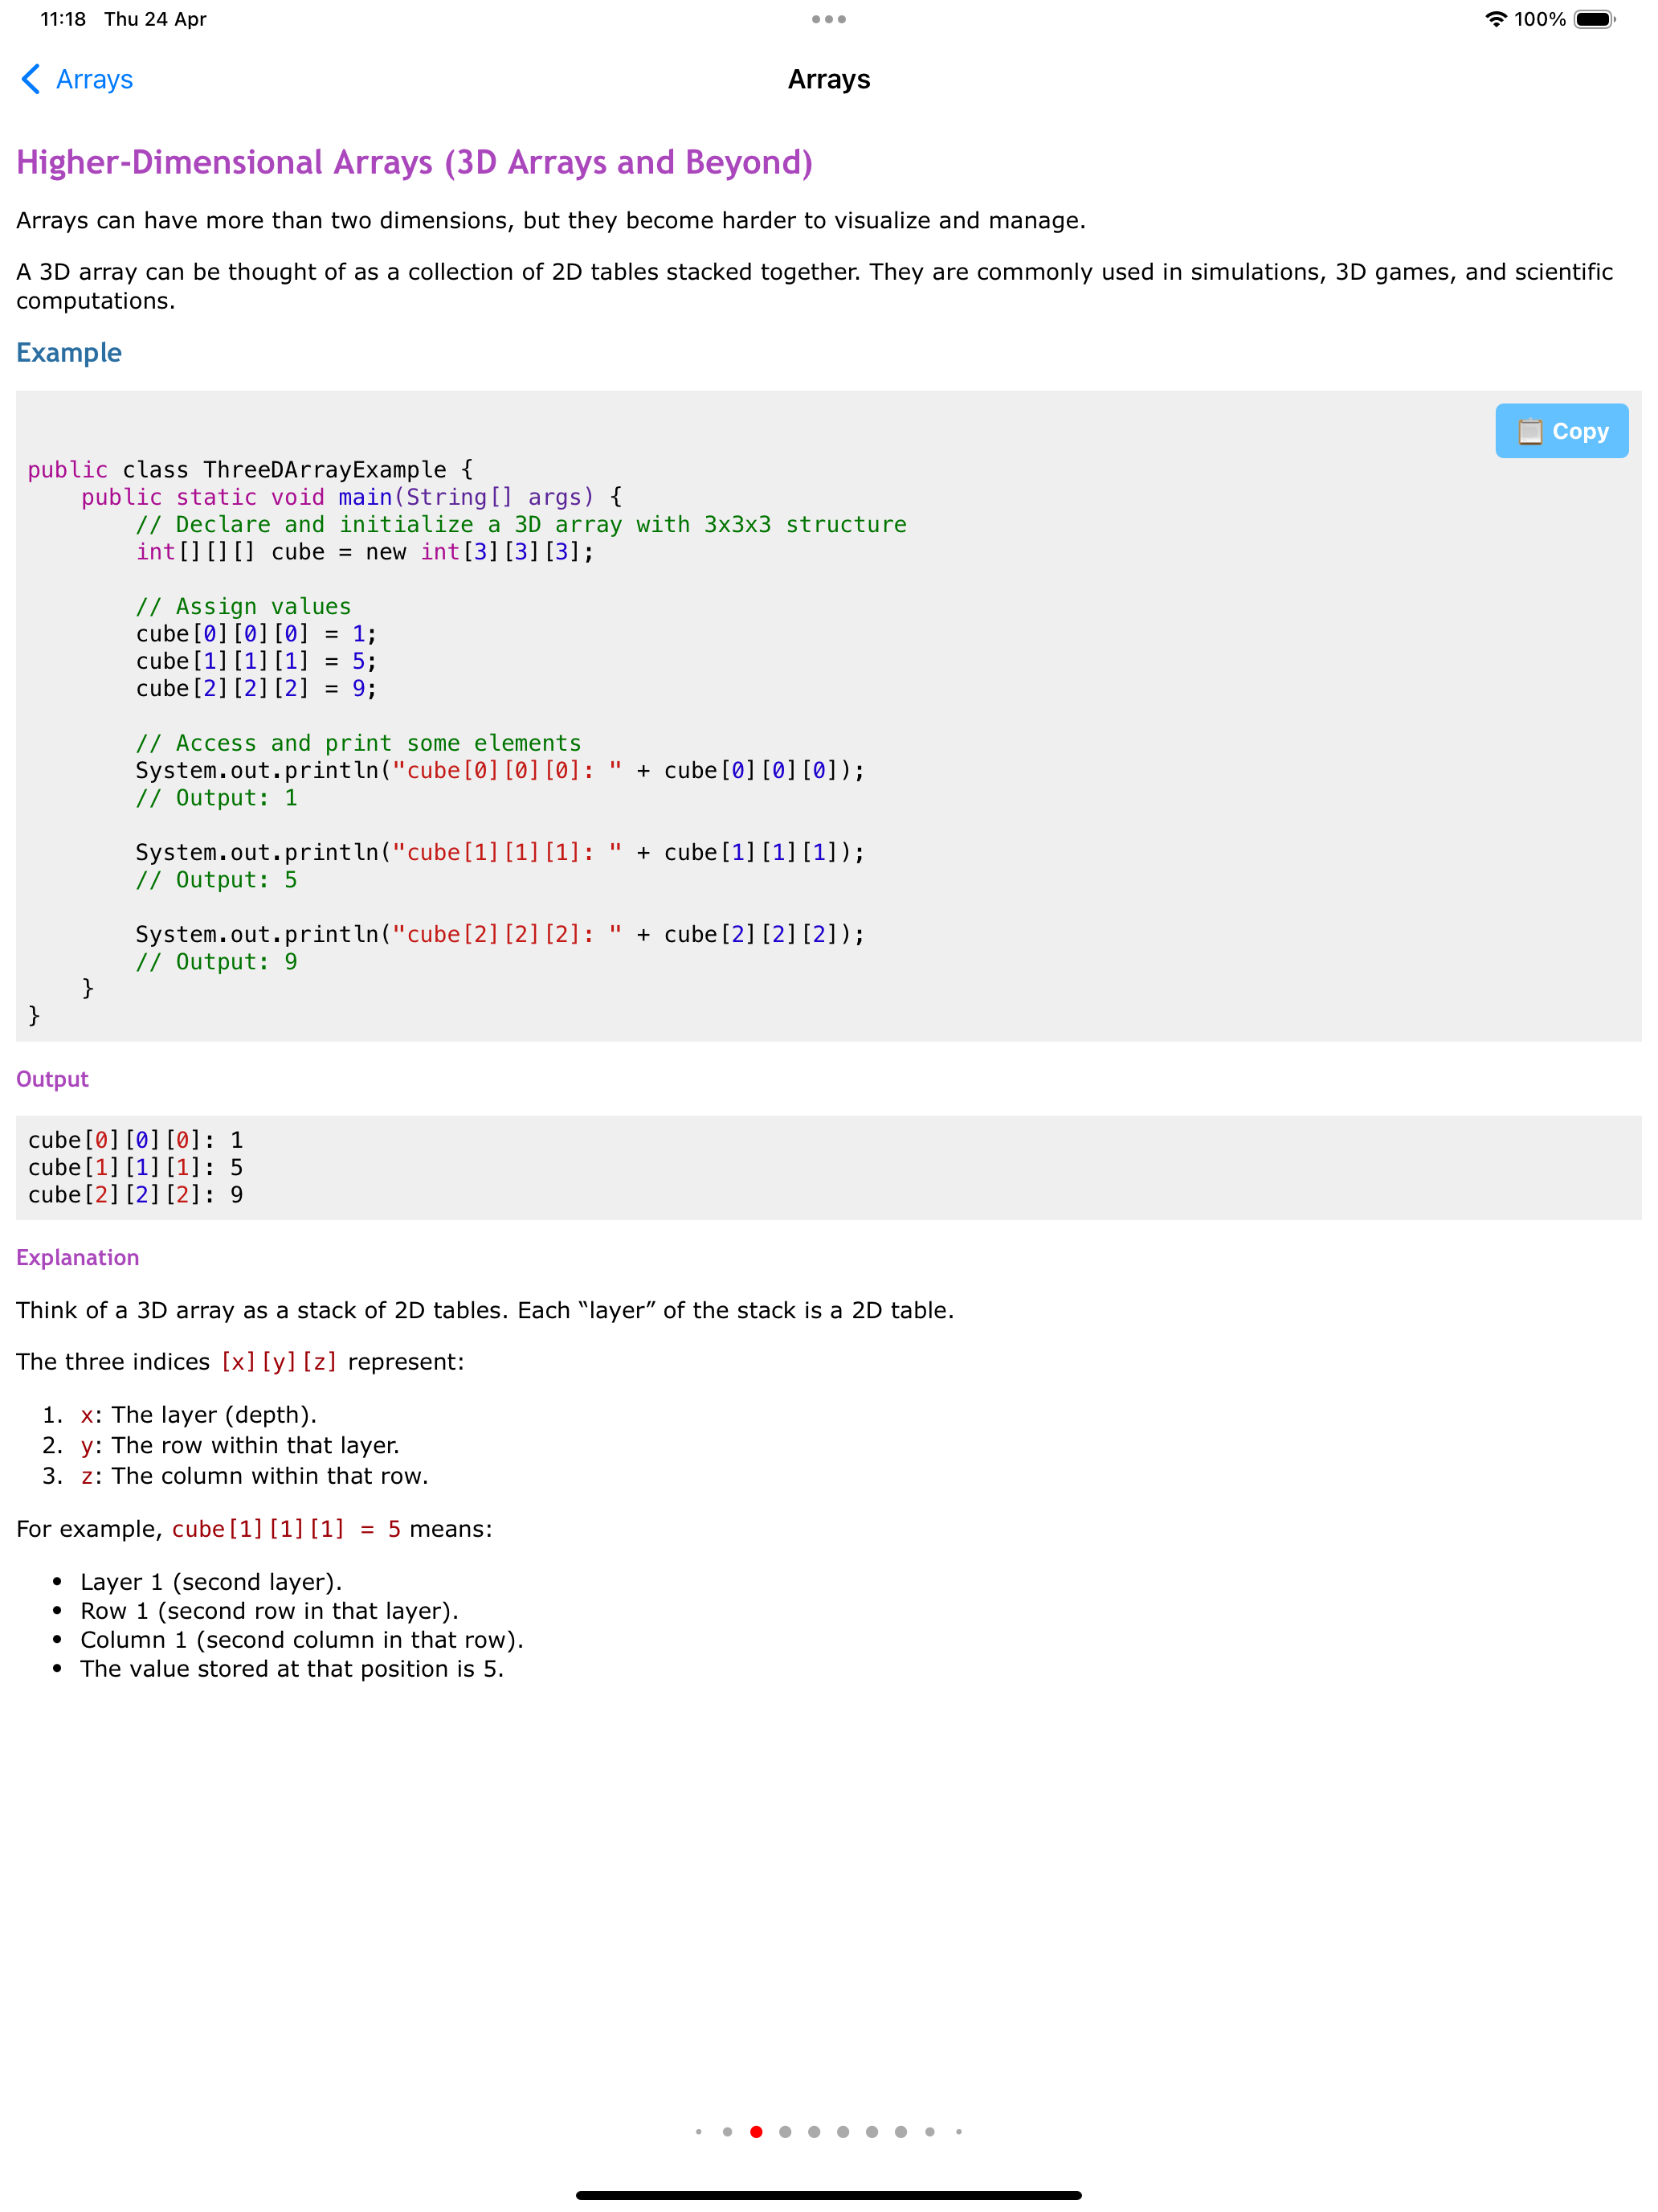Select page dot immediately right of red dot
The image size is (1658, 2212).
point(786,2131)
